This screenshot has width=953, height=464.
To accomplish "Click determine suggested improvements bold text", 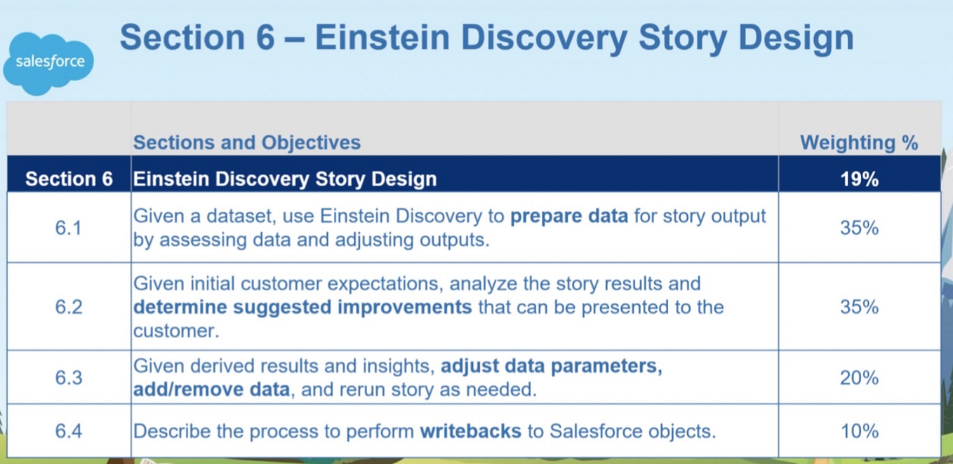I will (x=302, y=307).
